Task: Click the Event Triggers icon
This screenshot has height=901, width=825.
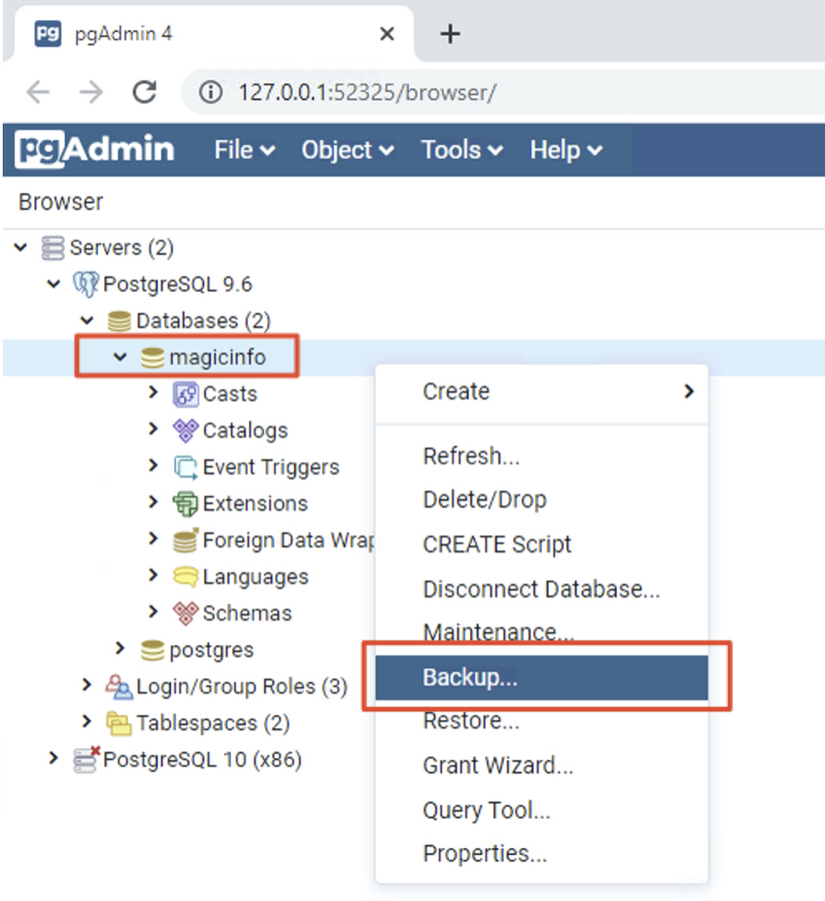Action: click(x=185, y=468)
